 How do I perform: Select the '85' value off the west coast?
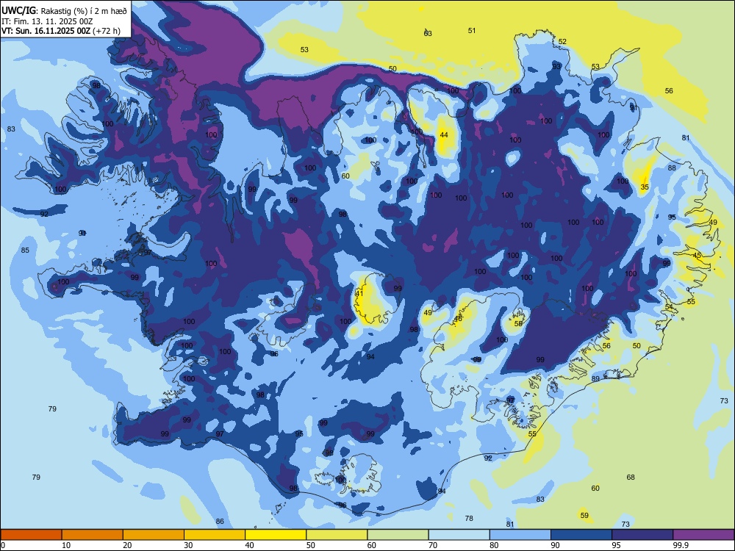[25, 251]
